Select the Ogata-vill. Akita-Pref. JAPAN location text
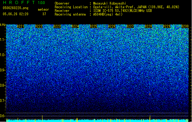Viewport: 192px width, 122px height. coord(136,7)
